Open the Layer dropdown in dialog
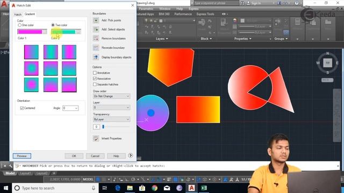The height and width of the screenshot is (193, 344). click(x=111, y=107)
